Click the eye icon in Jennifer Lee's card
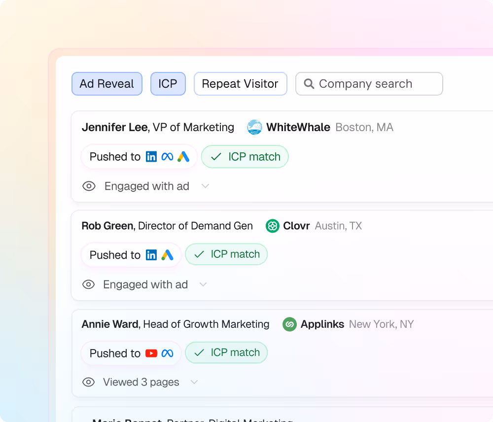493x422 pixels. click(89, 186)
